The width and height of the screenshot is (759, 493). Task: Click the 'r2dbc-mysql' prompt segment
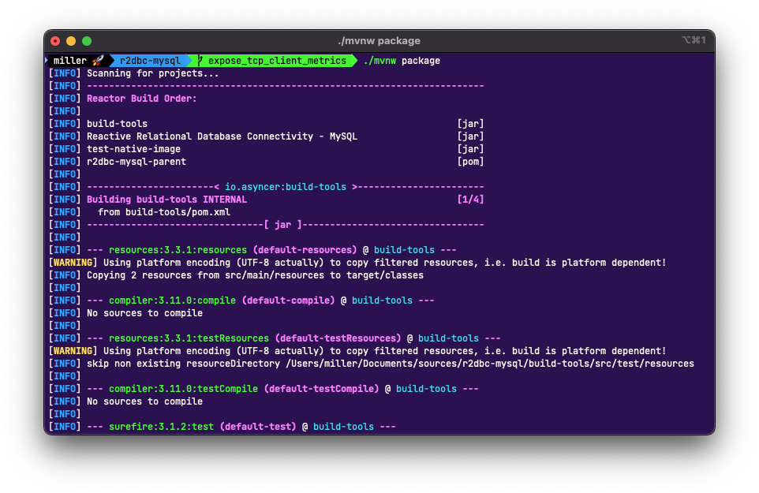tap(150, 61)
